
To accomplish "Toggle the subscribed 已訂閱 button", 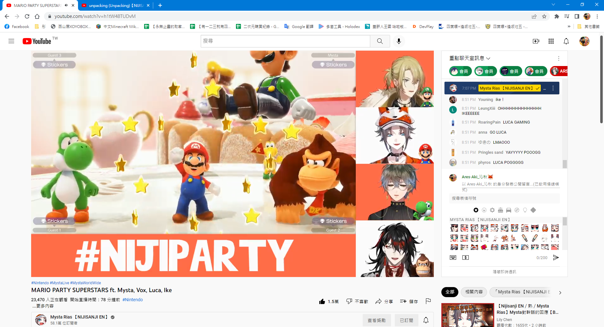I will (406, 320).
